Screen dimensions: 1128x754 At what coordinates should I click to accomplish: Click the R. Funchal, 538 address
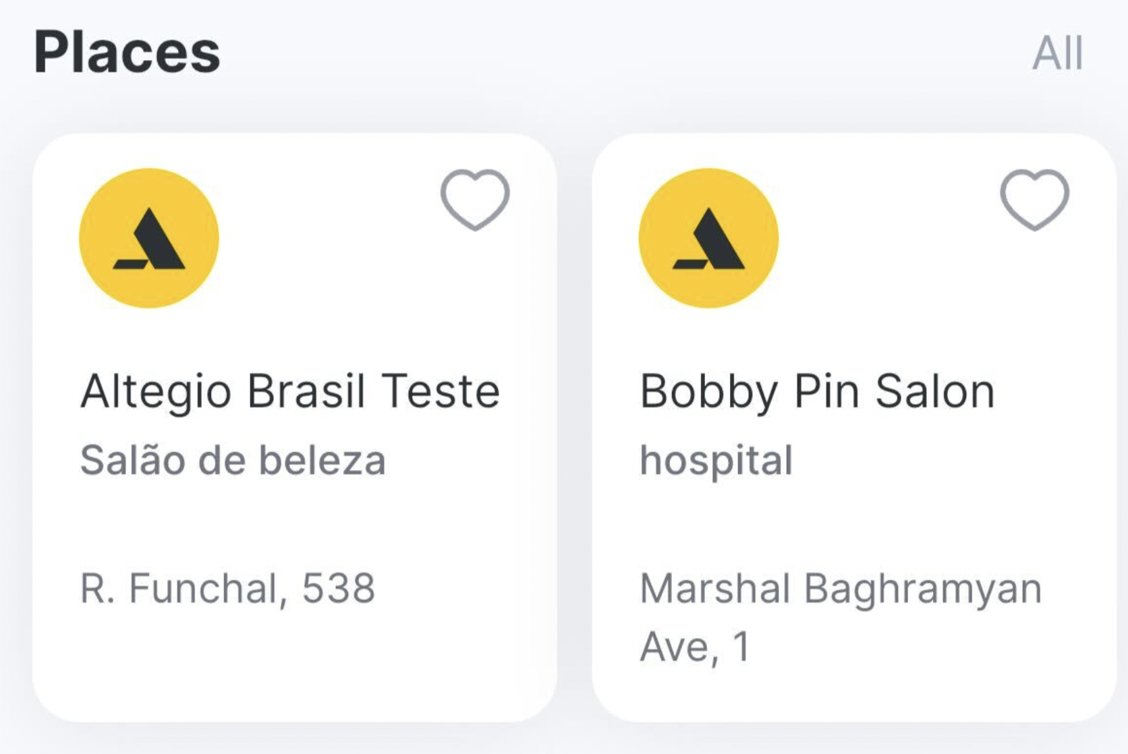point(227,588)
